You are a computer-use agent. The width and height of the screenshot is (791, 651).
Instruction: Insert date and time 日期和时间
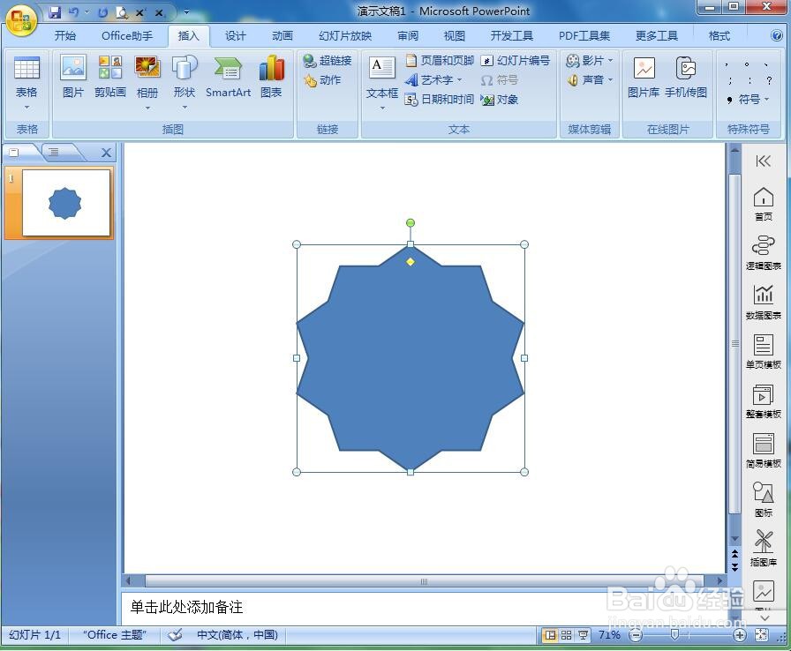pos(440,100)
